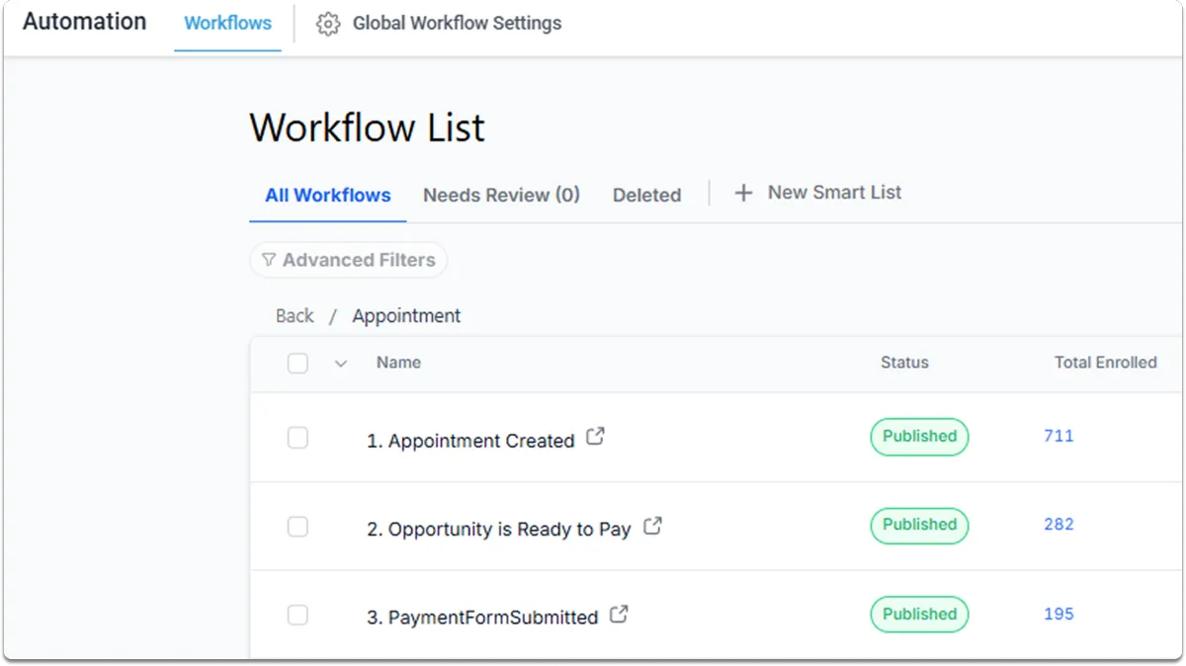The height and width of the screenshot is (666, 1186).
Task: Open PaymentFormSubmitted external link icon
Action: (x=619, y=614)
